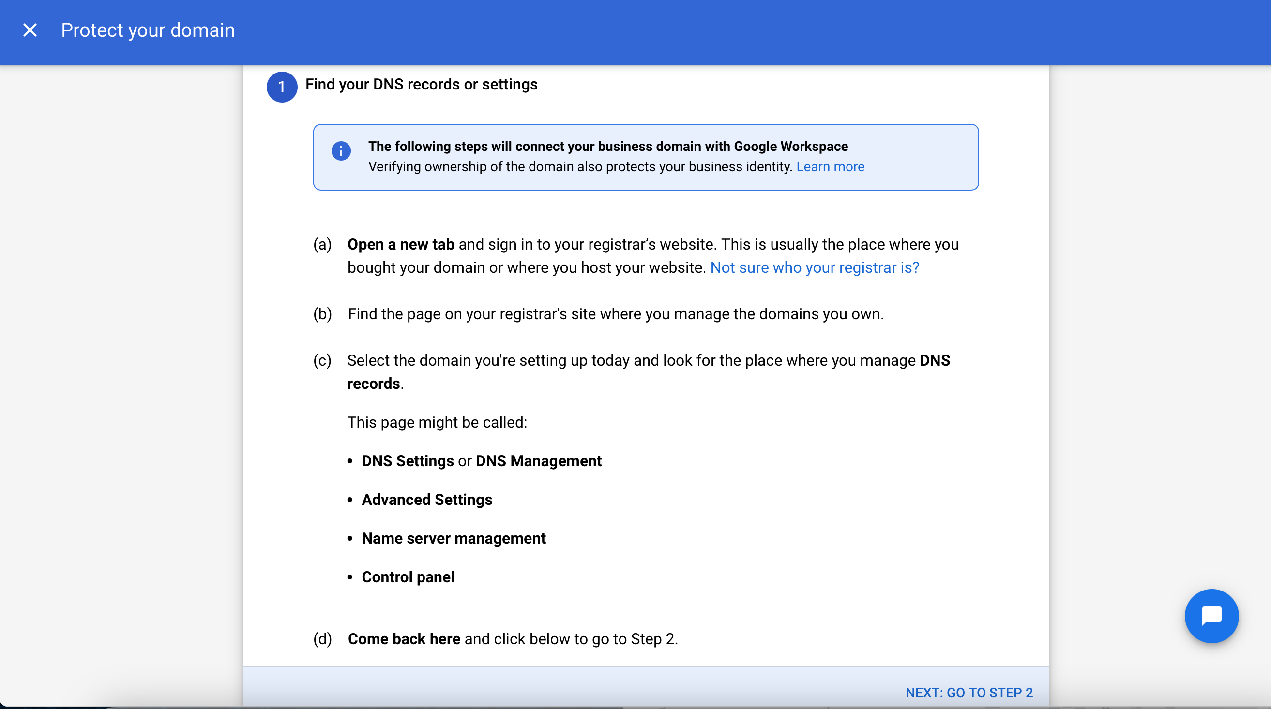Click the Name server management bullet
1271x709 pixels.
click(x=454, y=538)
